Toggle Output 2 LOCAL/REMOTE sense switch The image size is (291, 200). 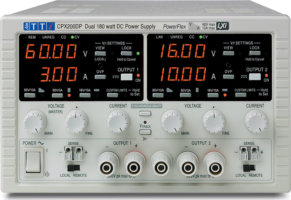(249, 168)
